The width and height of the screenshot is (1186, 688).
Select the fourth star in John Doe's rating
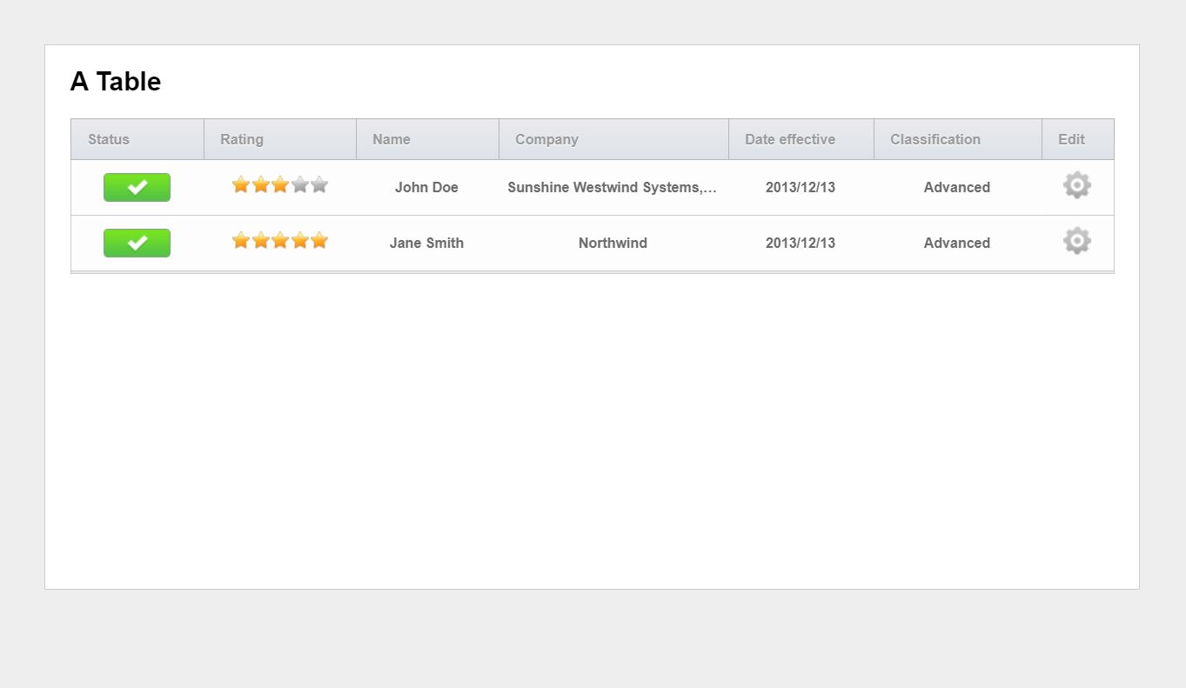pos(299,184)
